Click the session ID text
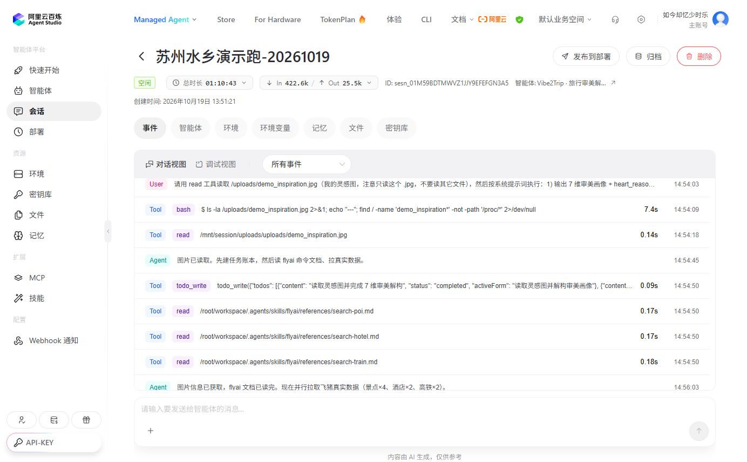Screen dimensions: 747x462 [x=447, y=83]
